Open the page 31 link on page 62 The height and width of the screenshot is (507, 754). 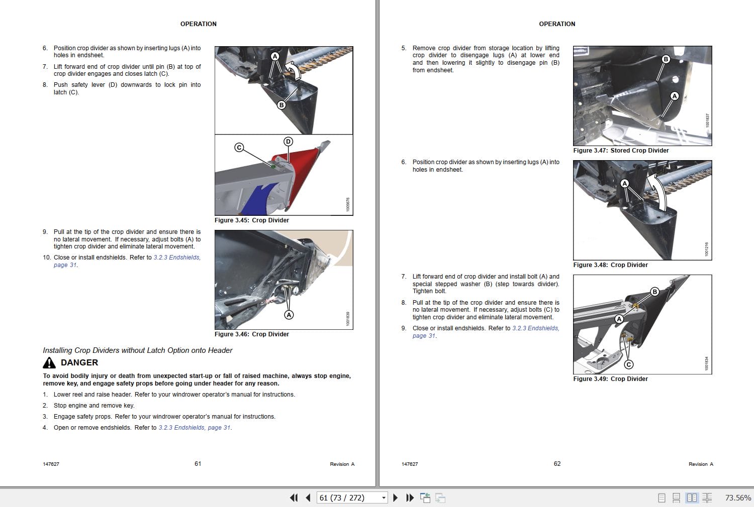point(424,335)
